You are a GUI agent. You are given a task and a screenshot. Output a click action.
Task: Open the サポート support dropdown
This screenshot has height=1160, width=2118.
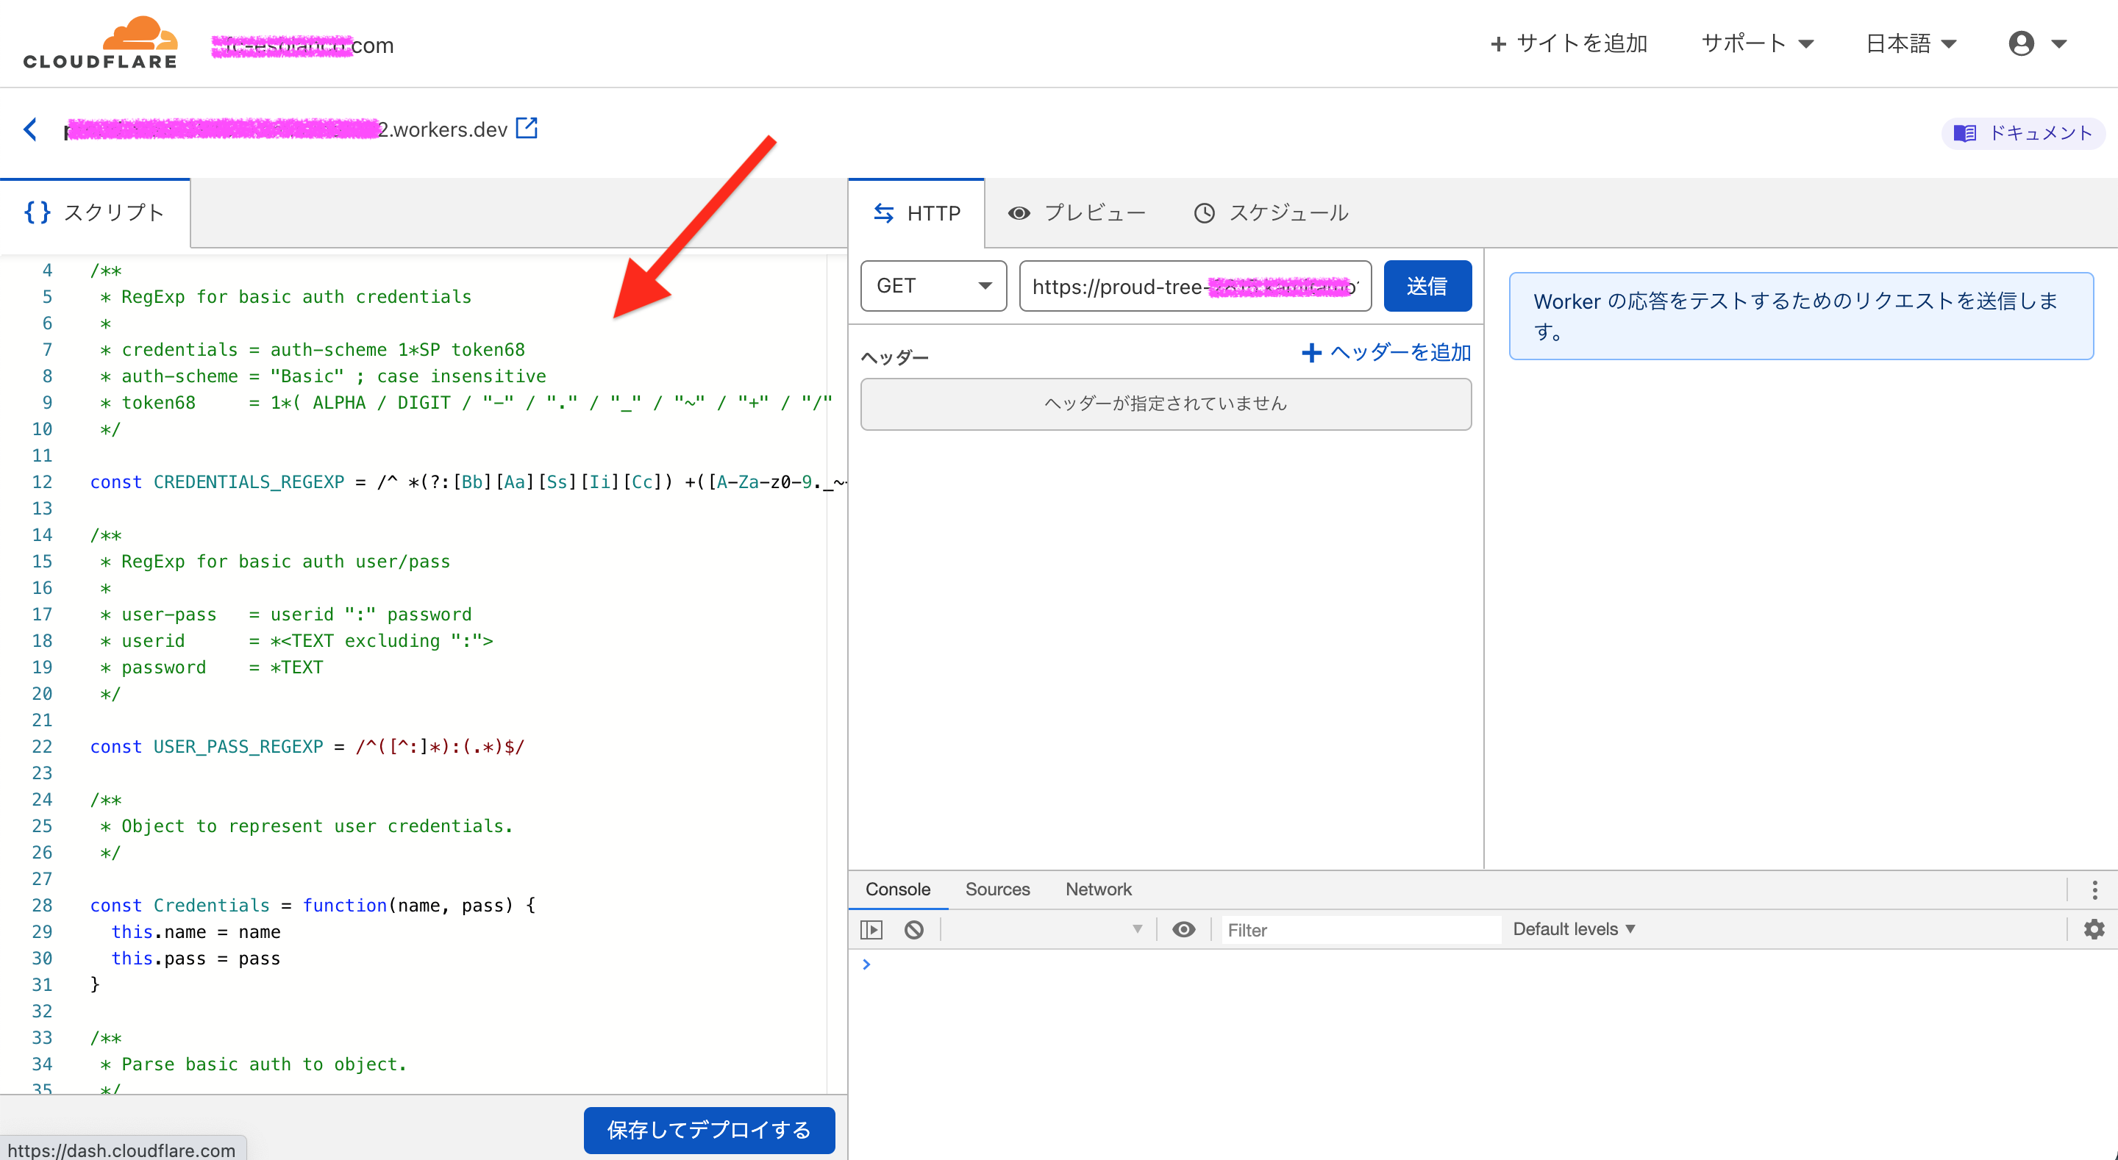[1757, 43]
